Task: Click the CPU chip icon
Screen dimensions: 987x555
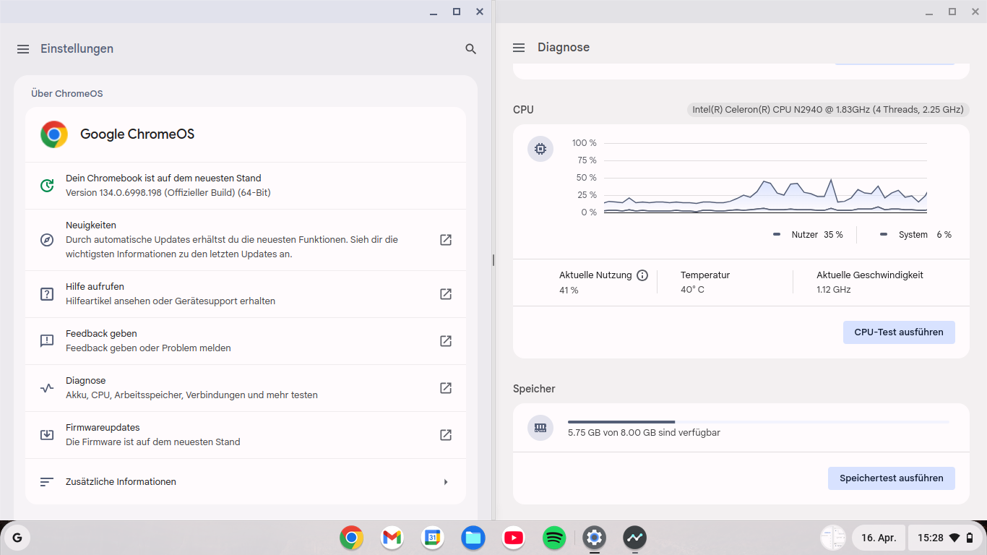Action: (540, 150)
